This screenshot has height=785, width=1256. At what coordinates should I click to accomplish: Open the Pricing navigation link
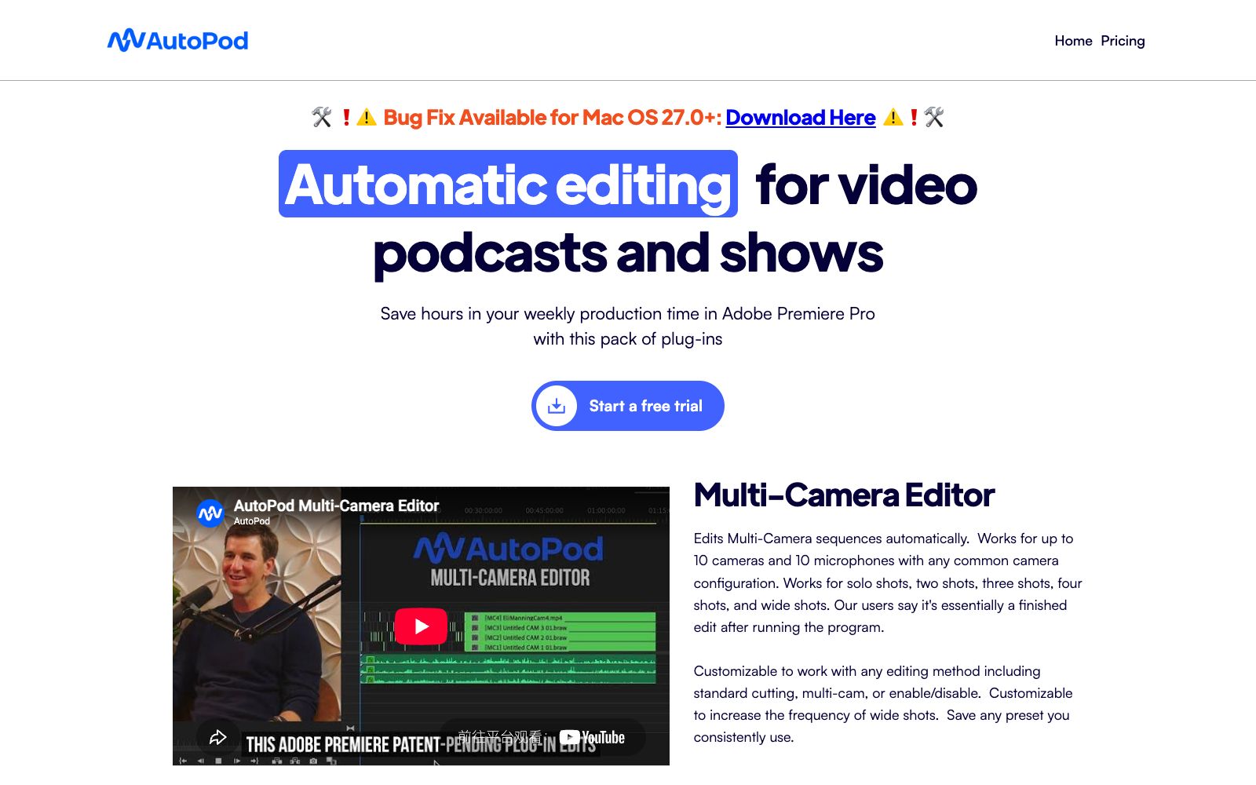[1123, 41]
